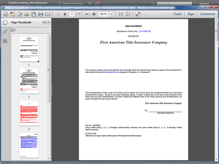219x164 pixels.
Task: Minimize the Internet Explorer window
Action: tap(203, 7)
